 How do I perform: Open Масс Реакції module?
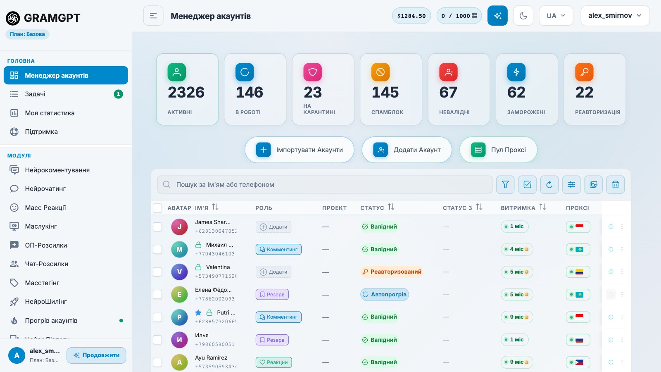(66, 207)
